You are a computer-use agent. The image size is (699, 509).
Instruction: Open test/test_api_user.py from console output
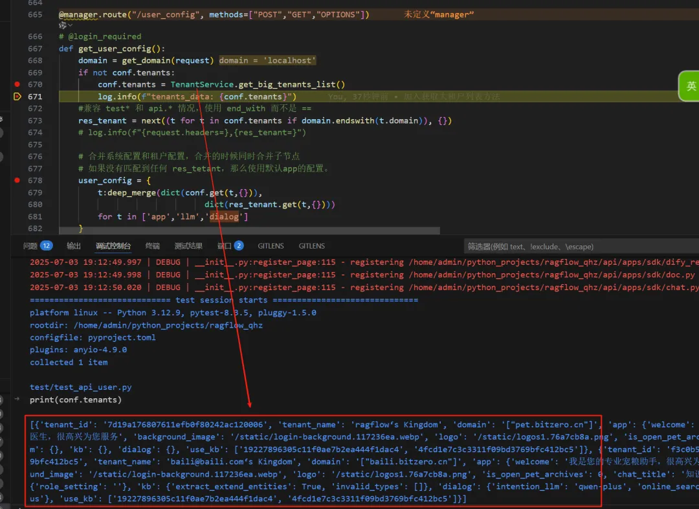click(81, 387)
